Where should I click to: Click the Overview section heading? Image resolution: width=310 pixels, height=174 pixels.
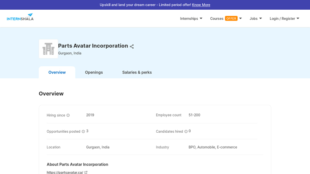click(x=51, y=94)
